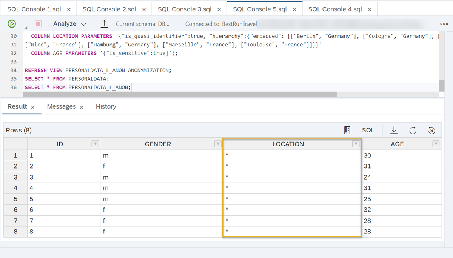Click the Connected to: BestRunTravel text

point(221,24)
